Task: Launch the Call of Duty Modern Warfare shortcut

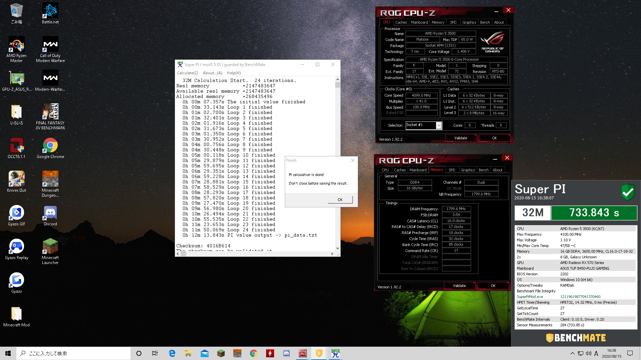Action: tap(50, 49)
